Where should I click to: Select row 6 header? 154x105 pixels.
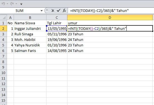tap(3, 51)
